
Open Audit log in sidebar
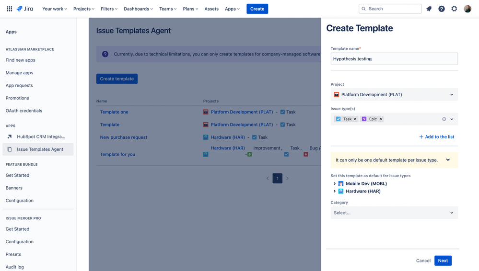click(15, 267)
